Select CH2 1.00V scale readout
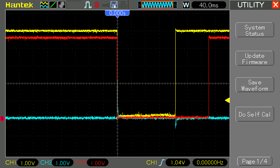 [63, 163]
